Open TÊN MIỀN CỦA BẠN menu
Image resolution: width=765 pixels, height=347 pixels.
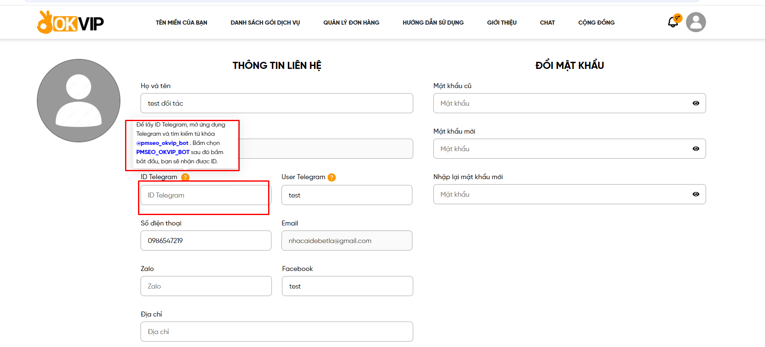(x=181, y=23)
